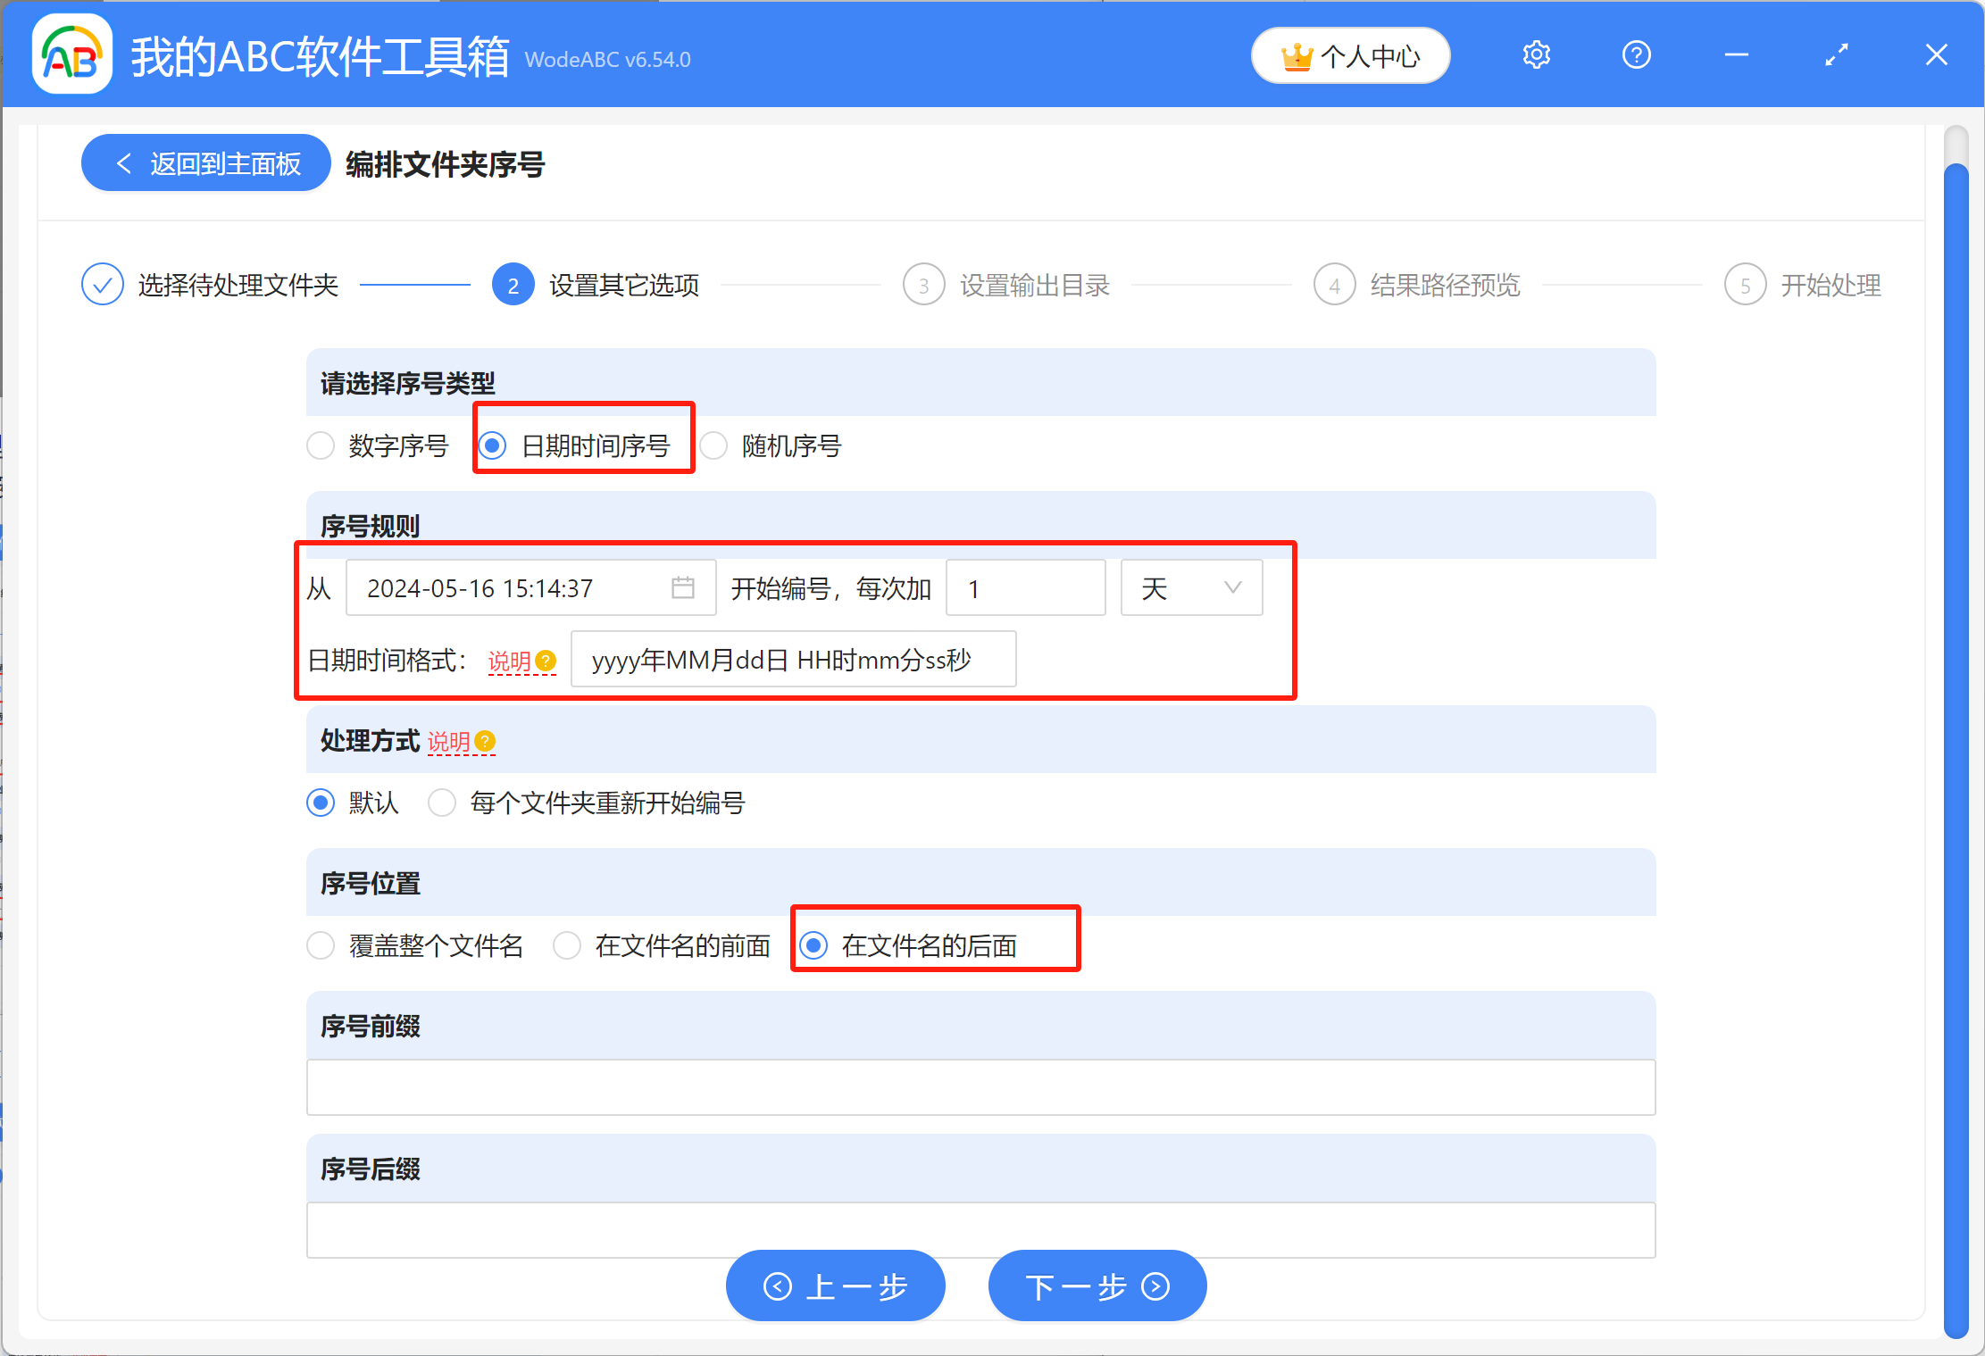Open the help question mark icon

[x=1635, y=54]
